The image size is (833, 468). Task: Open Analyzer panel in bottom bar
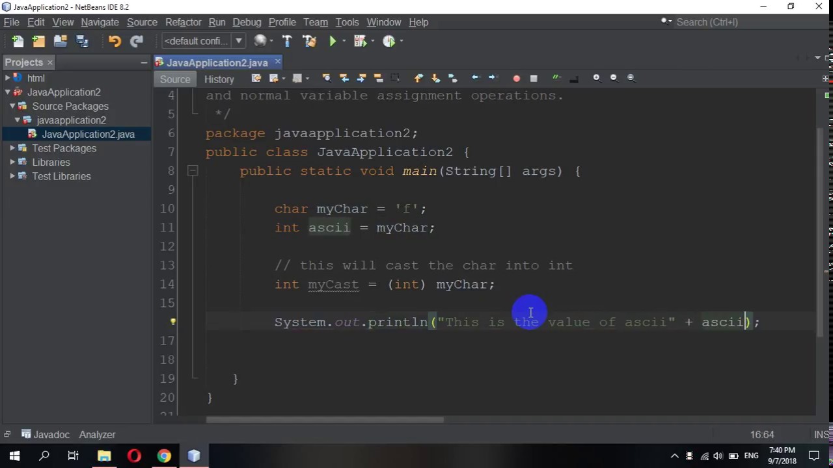click(97, 434)
